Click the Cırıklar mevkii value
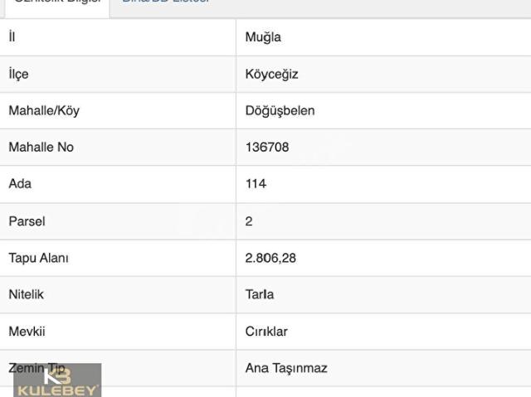Screen dimensions: 531x397 tap(266, 332)
